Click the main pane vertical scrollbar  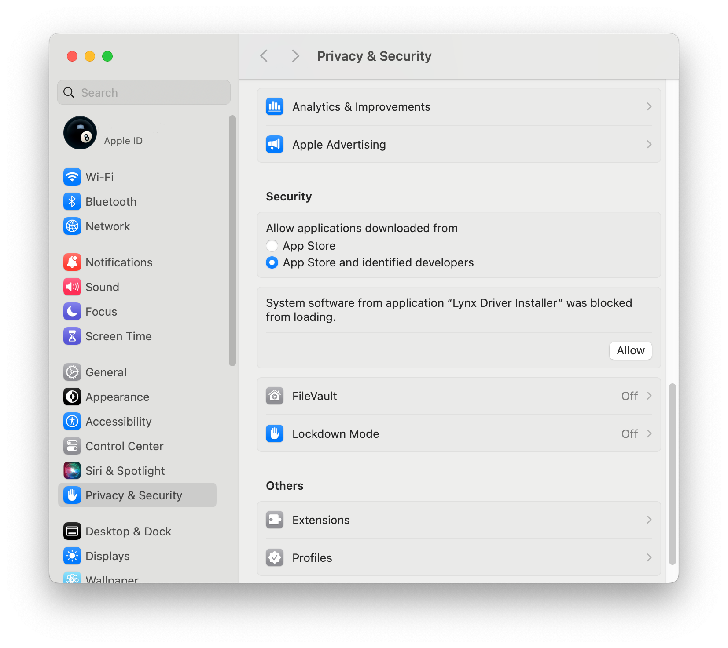coord(672,474)
